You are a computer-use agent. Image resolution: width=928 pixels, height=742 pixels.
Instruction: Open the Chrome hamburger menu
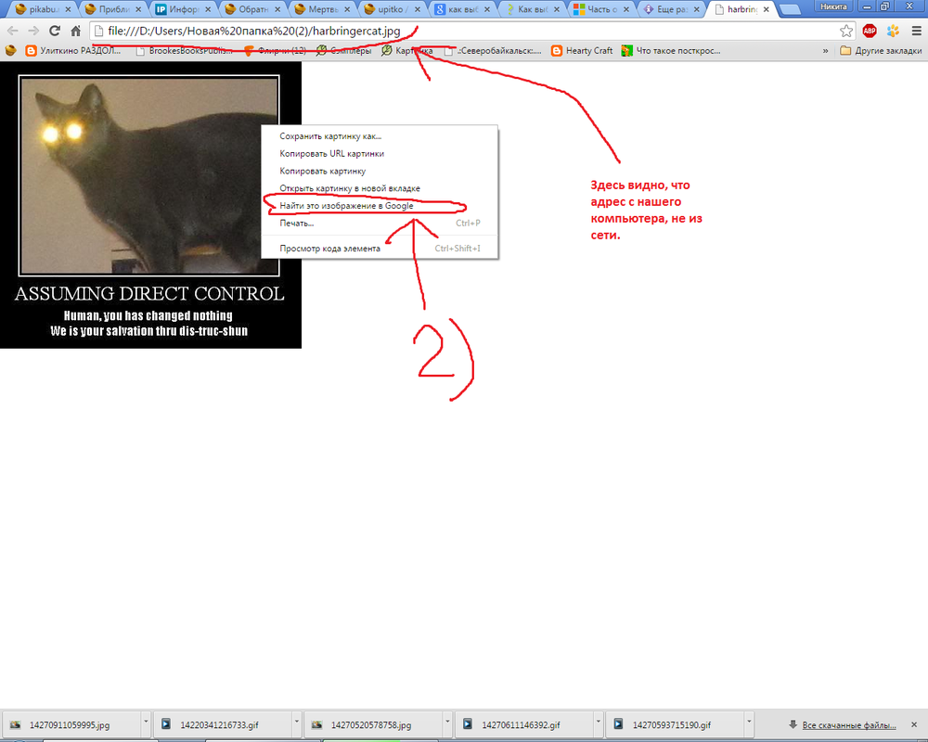[x=916, y=31]
